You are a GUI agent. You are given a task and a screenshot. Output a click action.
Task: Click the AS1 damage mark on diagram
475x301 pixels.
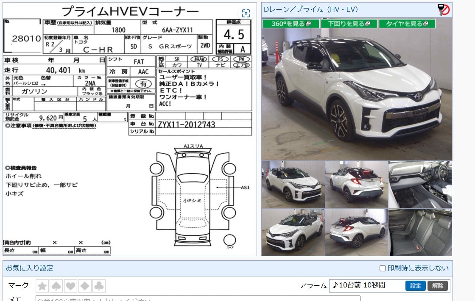[245, 188]
